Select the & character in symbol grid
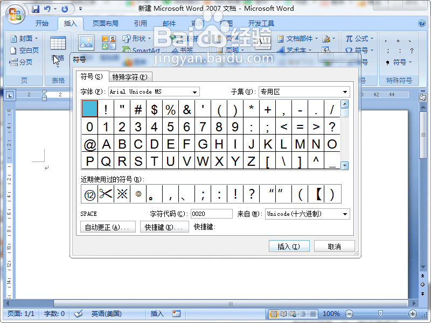Screen dimensions: 431x323 (x=186, y=110)
